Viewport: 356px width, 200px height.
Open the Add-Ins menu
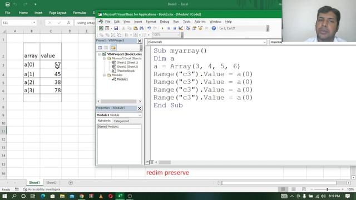pyautogui.click(x=200, y=22)
